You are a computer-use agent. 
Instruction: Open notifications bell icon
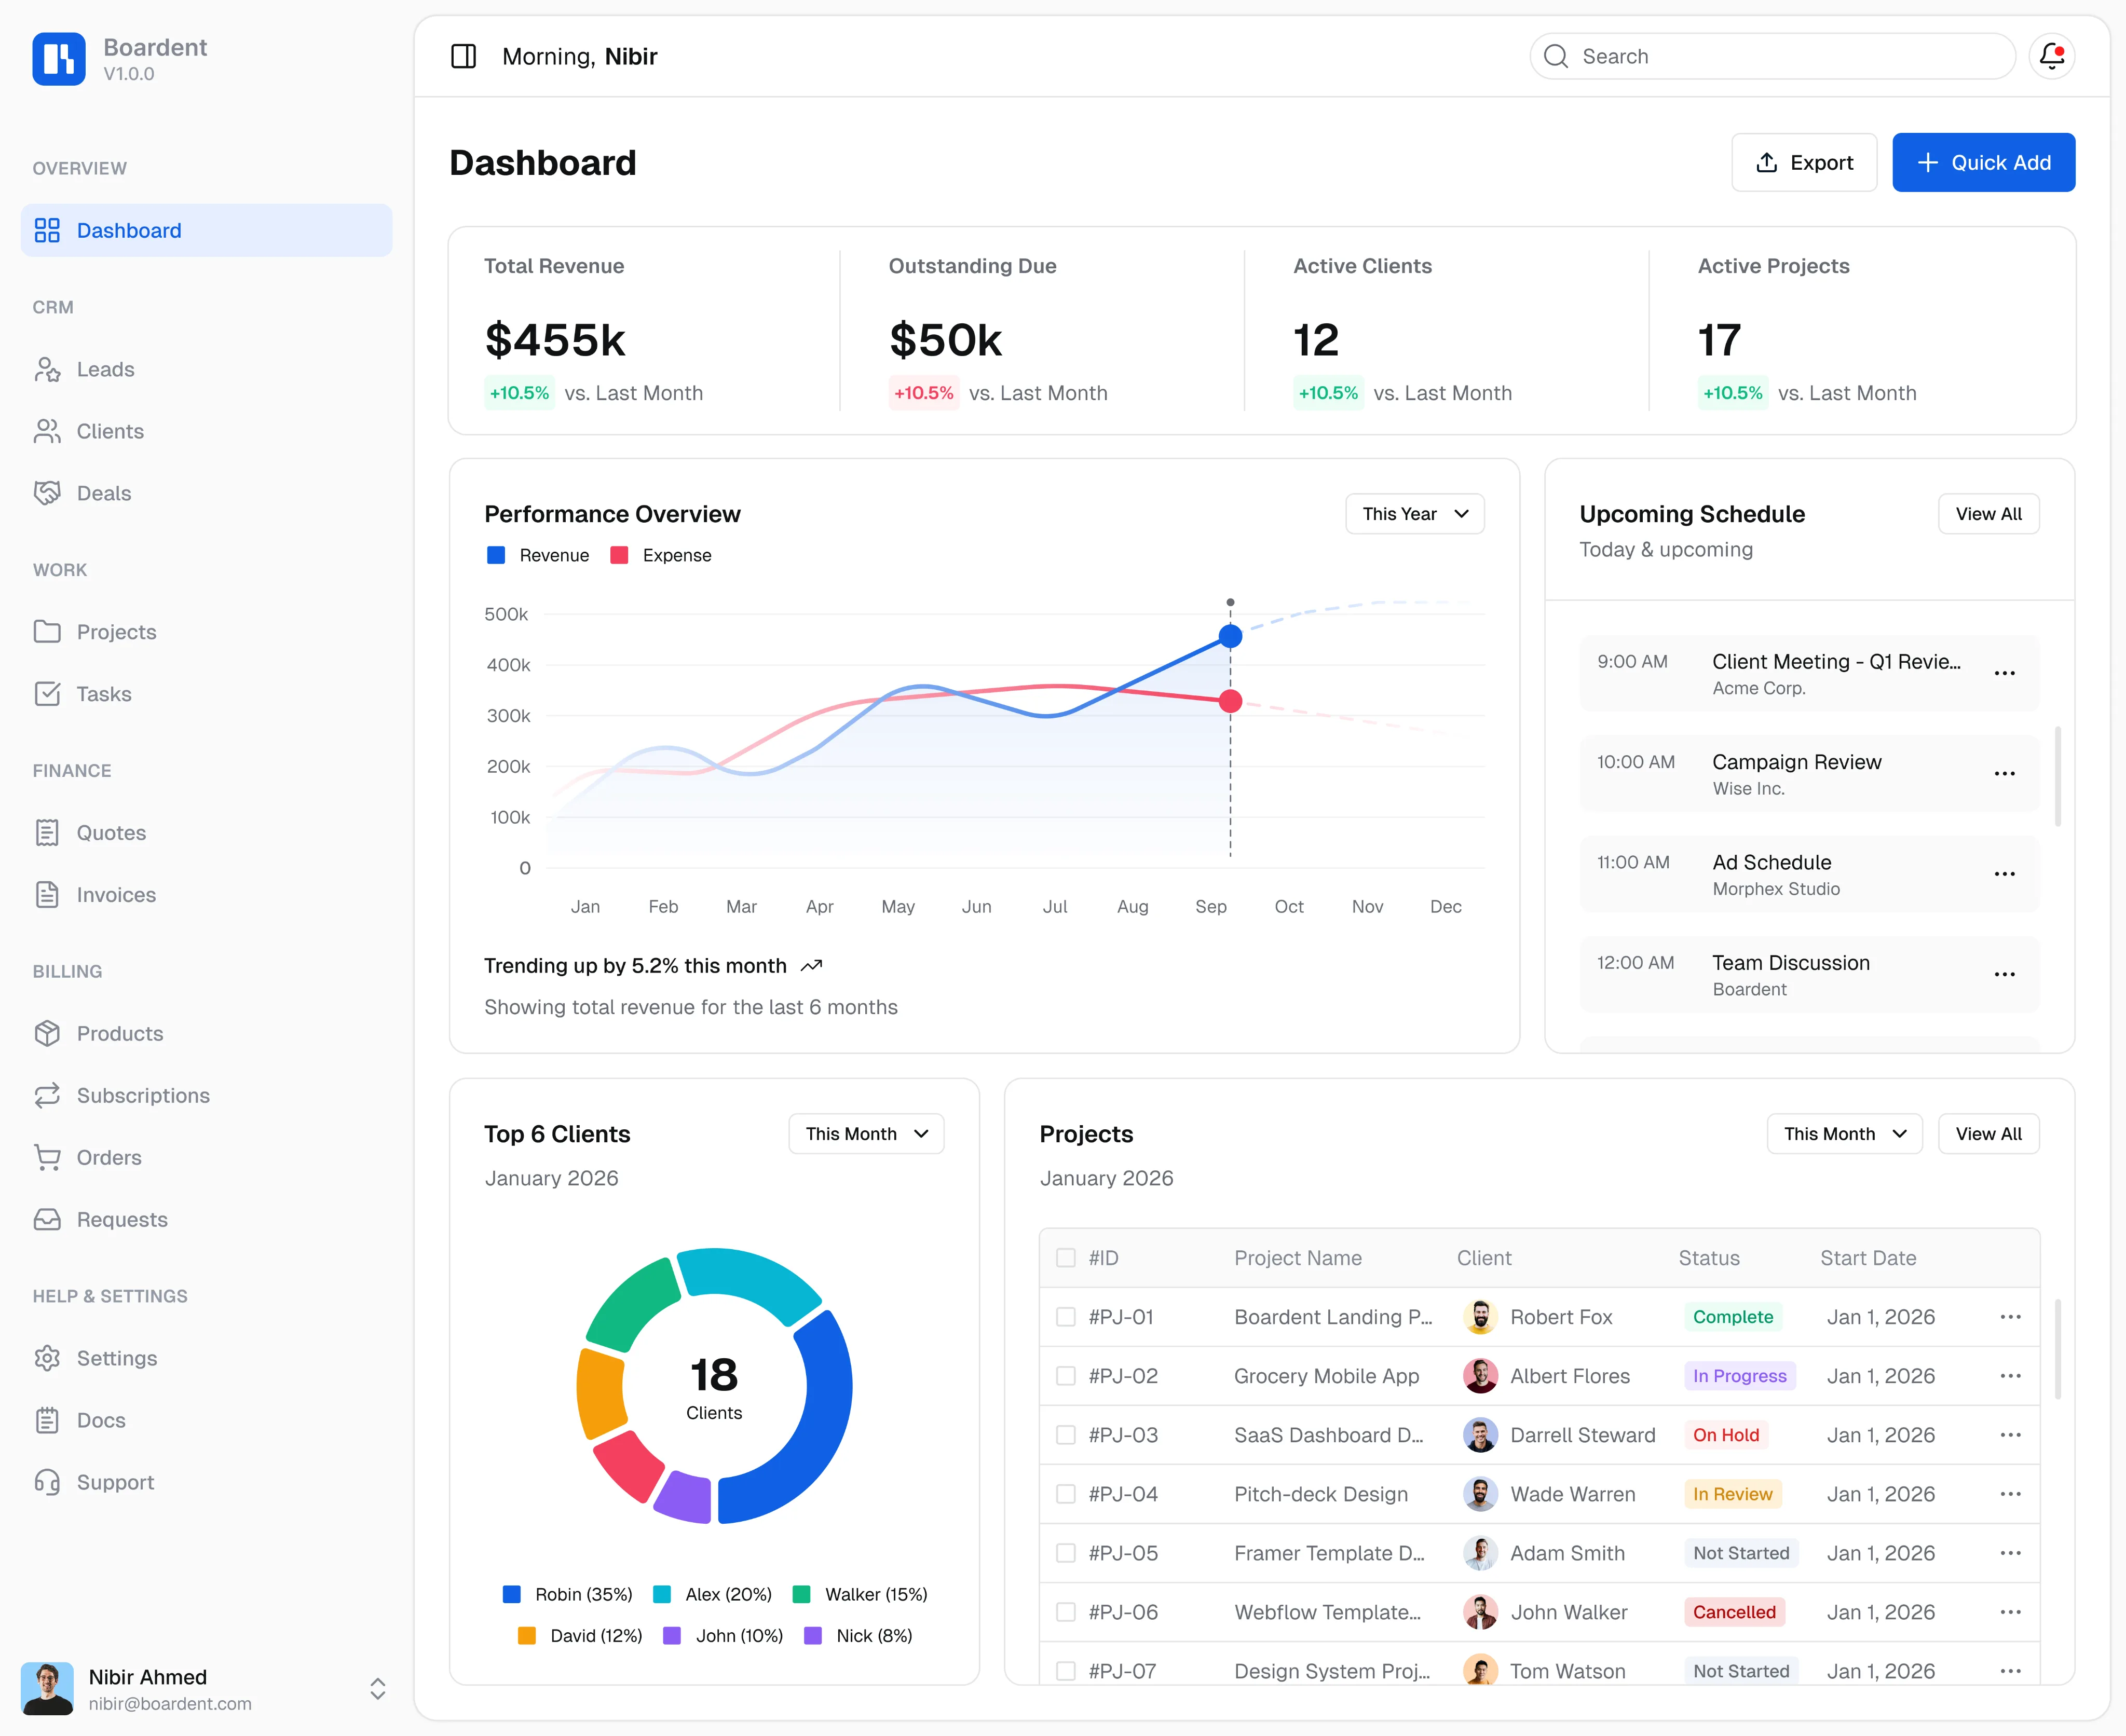[x=2051, y=56]
